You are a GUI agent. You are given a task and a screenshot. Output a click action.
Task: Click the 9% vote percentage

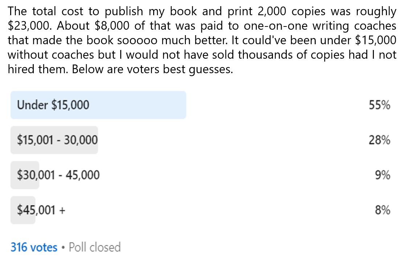[383, 175]
